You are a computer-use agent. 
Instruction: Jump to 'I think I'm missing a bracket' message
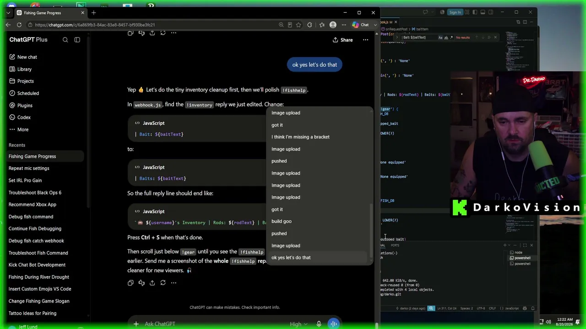coord(300,137)
